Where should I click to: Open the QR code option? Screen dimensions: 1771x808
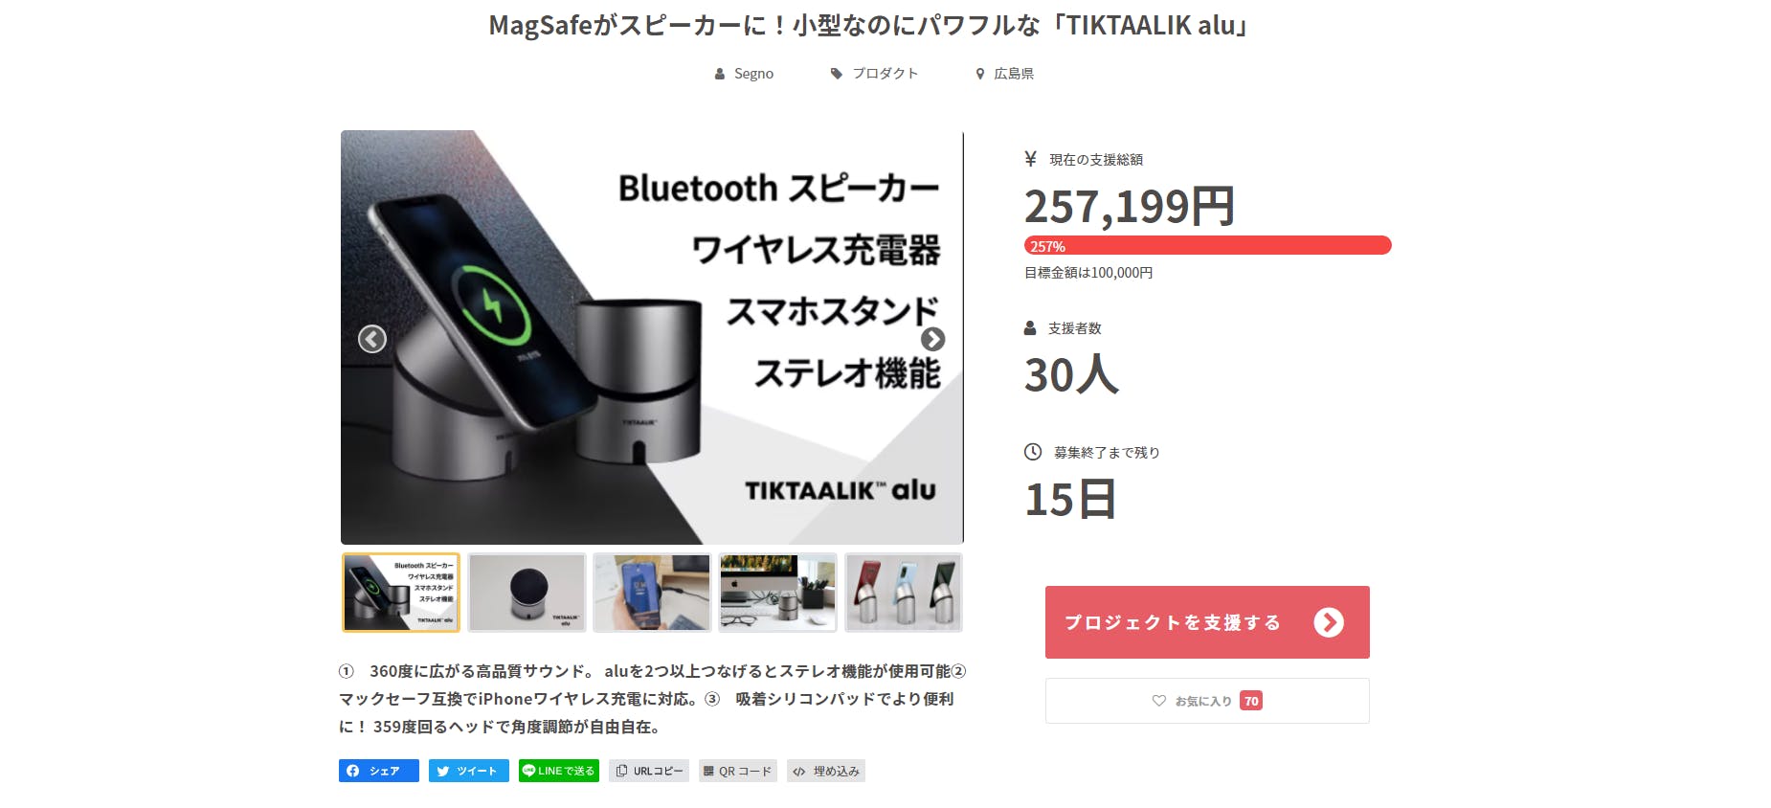(738, 771)
